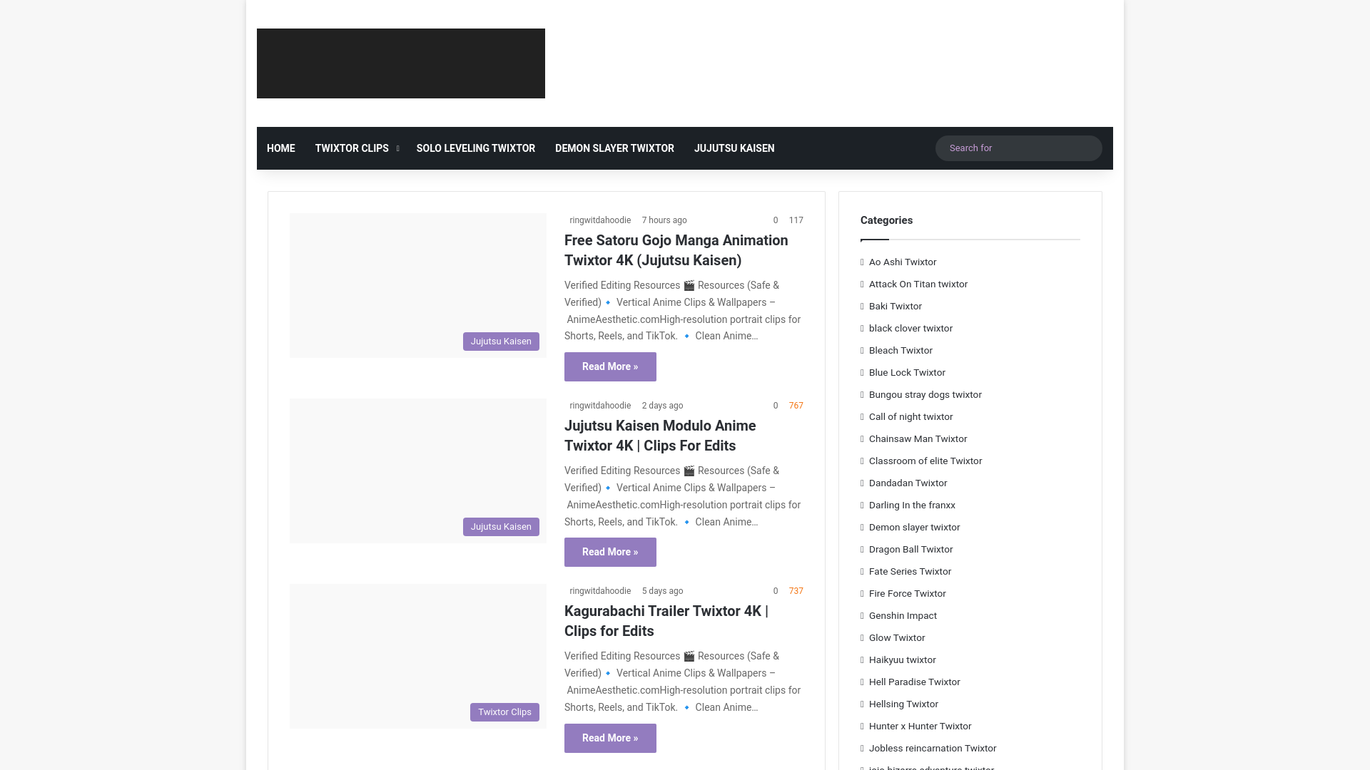Open Solo Leveling Twixtor in the nav bar
The width and height of the screenshot is (1370, 770).
[x=476, y=148]
